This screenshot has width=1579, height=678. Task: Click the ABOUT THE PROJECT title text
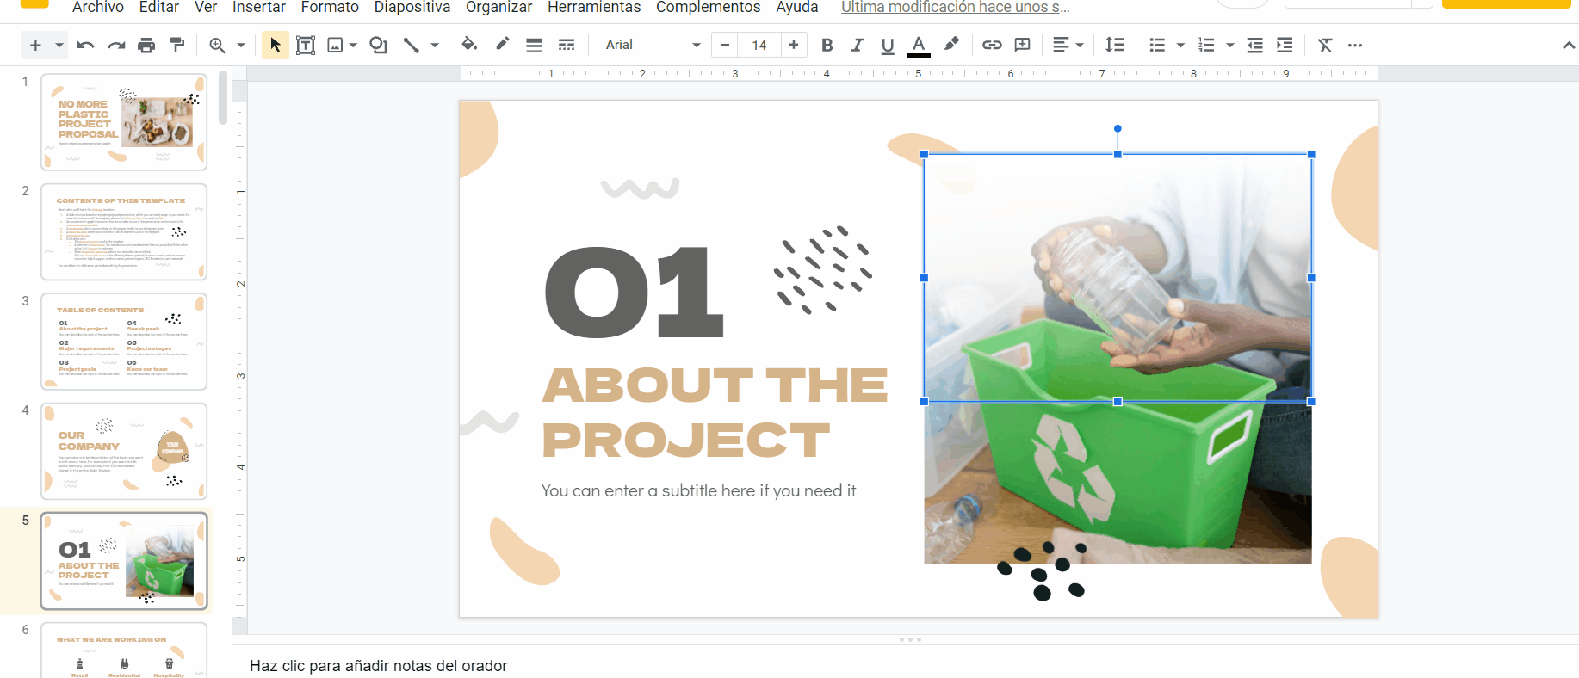tap(715, 412)
